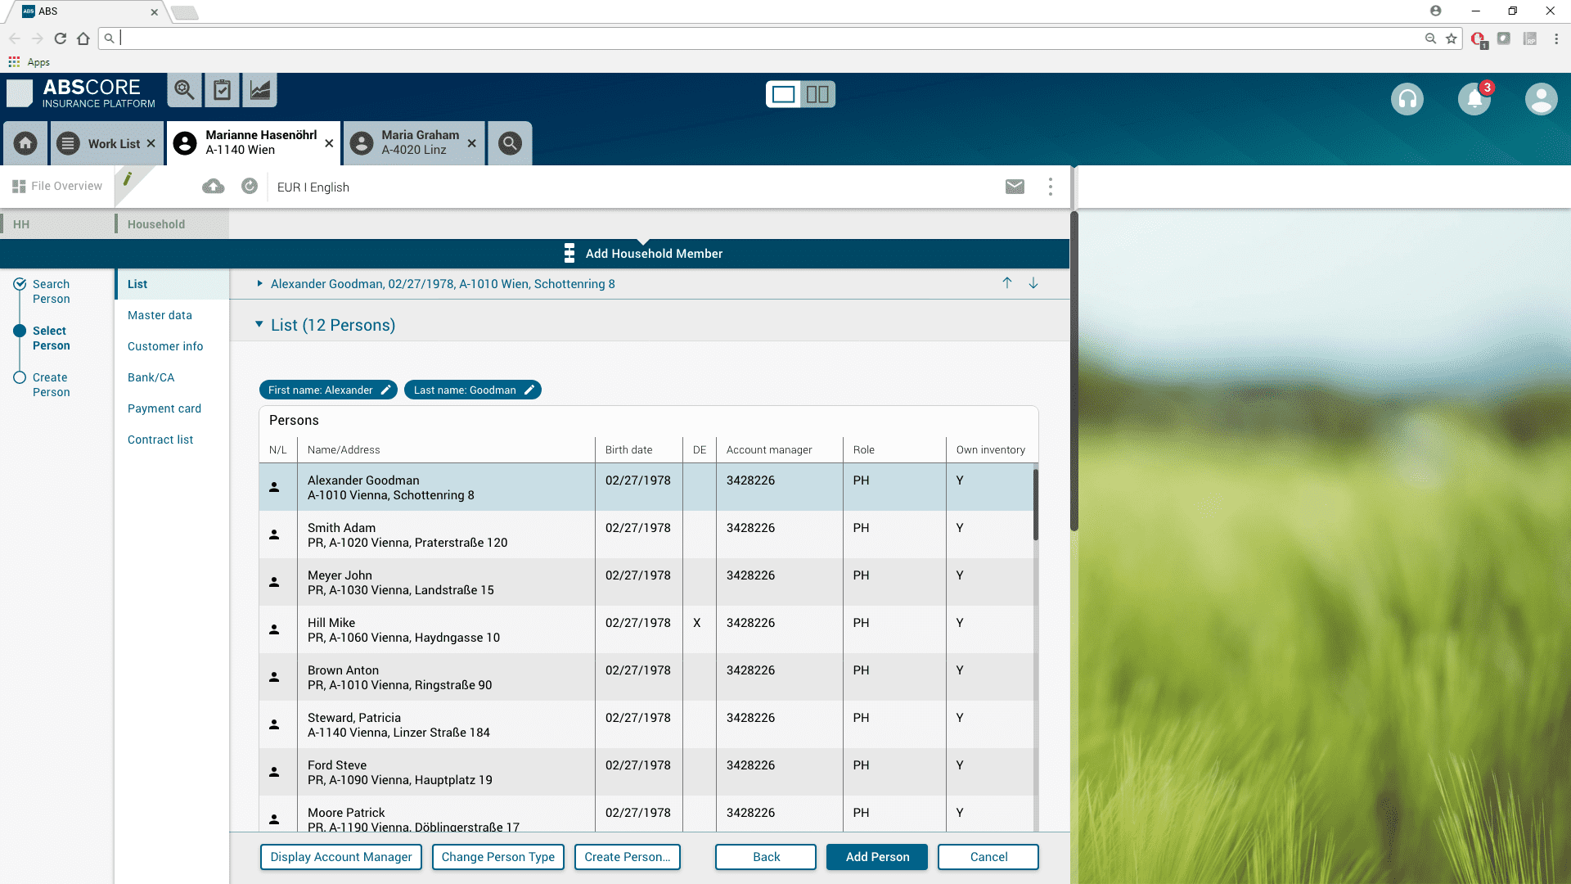Viewport: 1571px width, 884px height.
Task: Open the three-dot more options menu
Action: [1051, 187]
